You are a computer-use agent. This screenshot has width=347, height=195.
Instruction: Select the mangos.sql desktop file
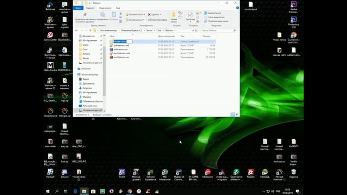(65, 112)
